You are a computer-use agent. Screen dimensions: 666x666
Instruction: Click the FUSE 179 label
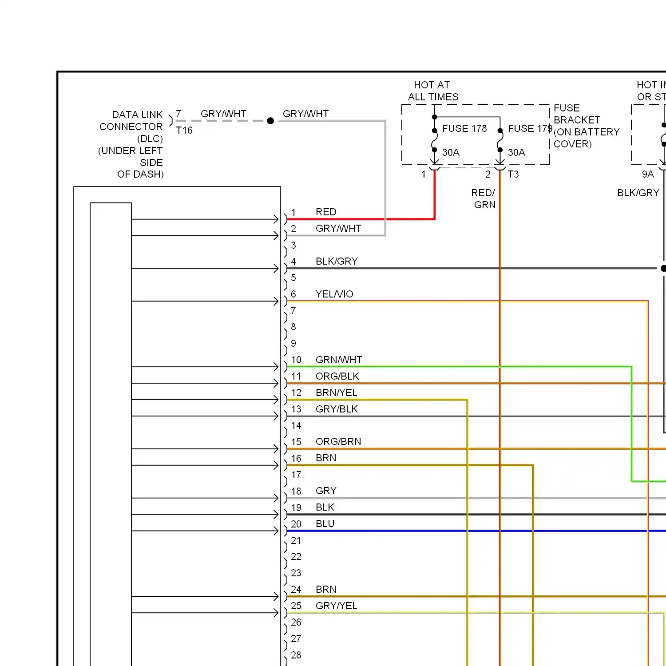pos(530,128)
